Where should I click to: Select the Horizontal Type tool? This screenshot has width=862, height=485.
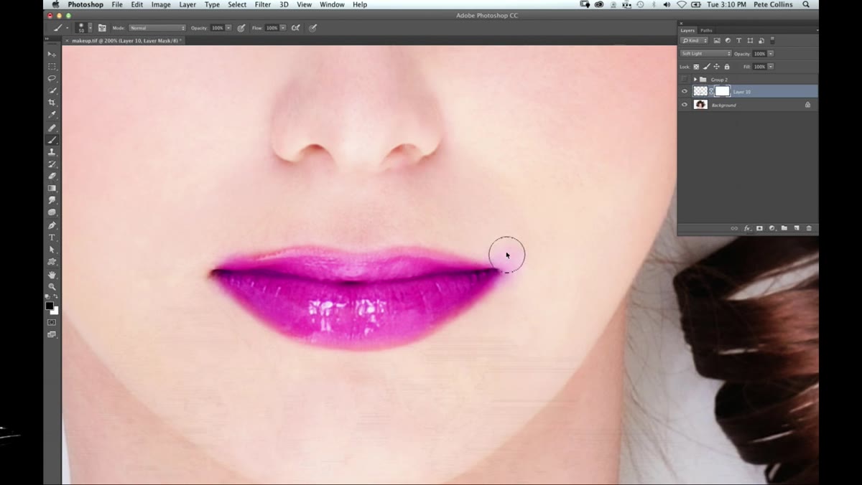pyautogui.click(x=52, y=237)
